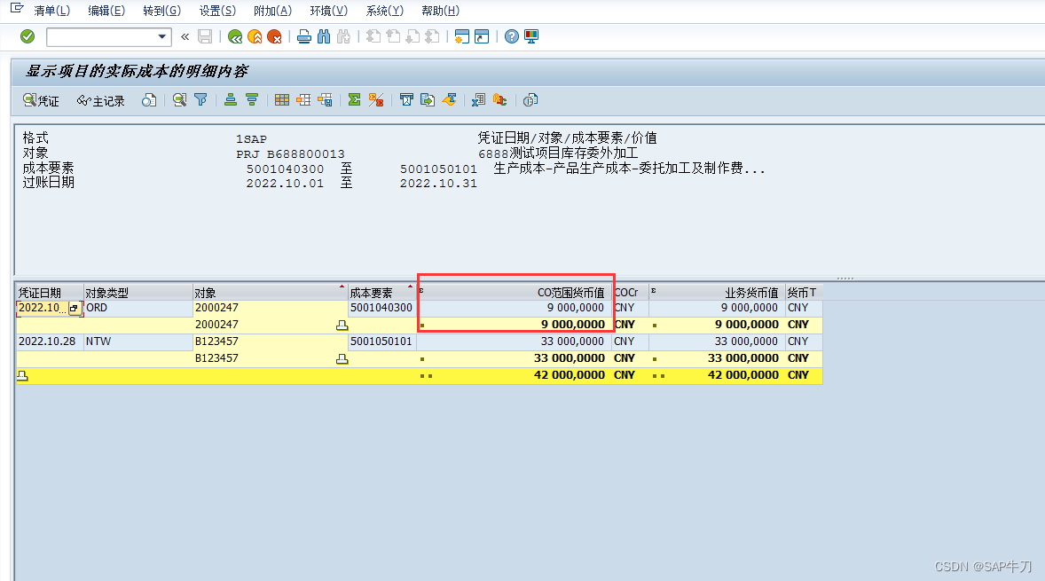
Task: Click the 业务货币值 column header
Action: 717,293
